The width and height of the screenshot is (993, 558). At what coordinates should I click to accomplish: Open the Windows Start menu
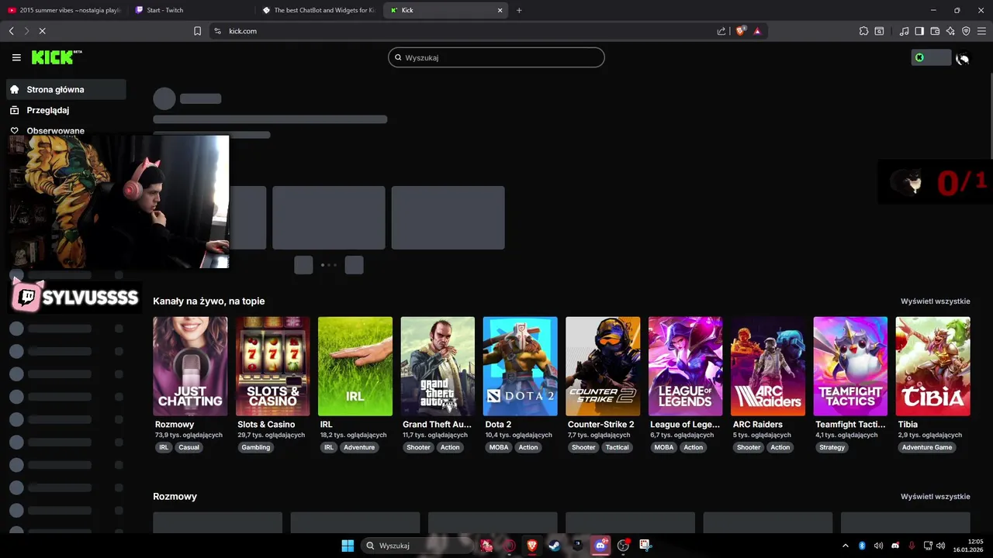[x=348, y=546]
